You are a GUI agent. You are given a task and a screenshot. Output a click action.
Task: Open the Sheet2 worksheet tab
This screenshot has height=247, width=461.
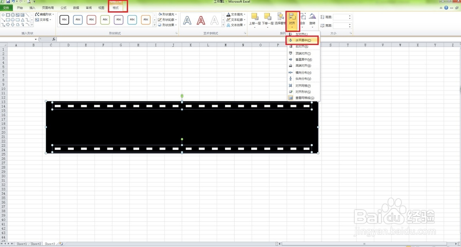click(x=36, y=244)
